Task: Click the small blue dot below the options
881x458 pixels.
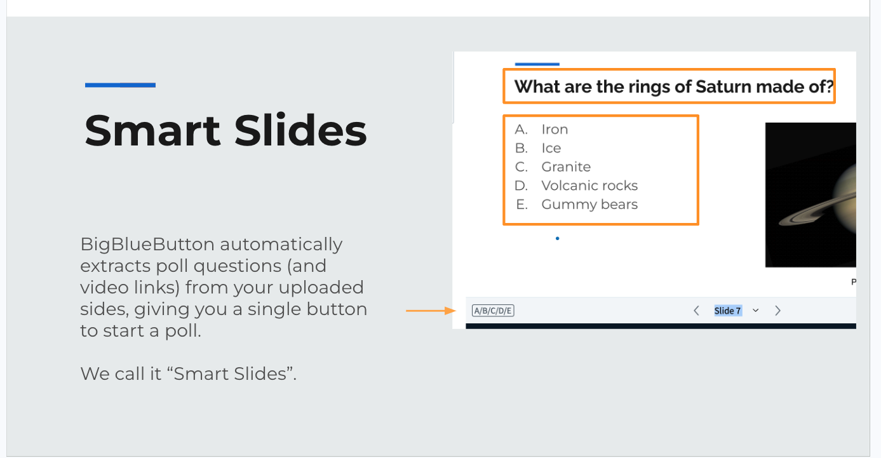Action: (x=557, y=238)
